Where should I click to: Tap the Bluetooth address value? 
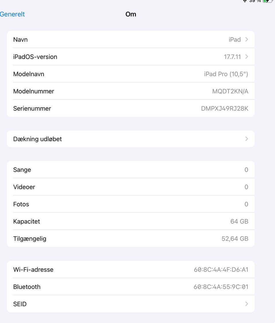click(x=221, y=287)
